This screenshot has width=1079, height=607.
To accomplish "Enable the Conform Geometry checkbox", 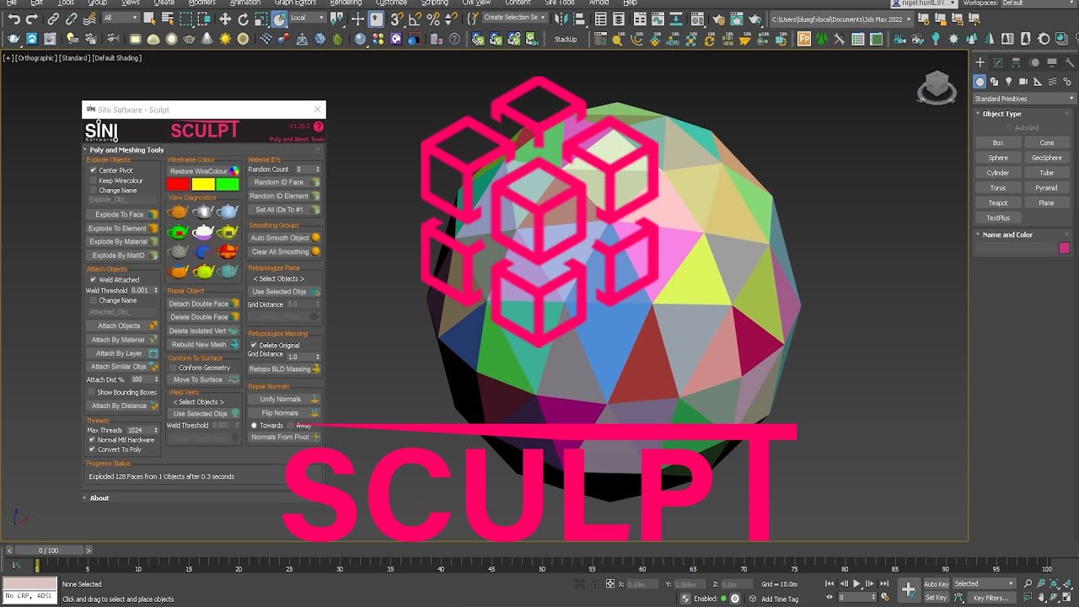I will click(x=174, y=368).
